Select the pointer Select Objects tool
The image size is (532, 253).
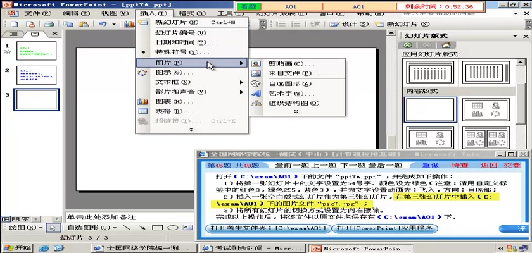[x=53, y=228]
